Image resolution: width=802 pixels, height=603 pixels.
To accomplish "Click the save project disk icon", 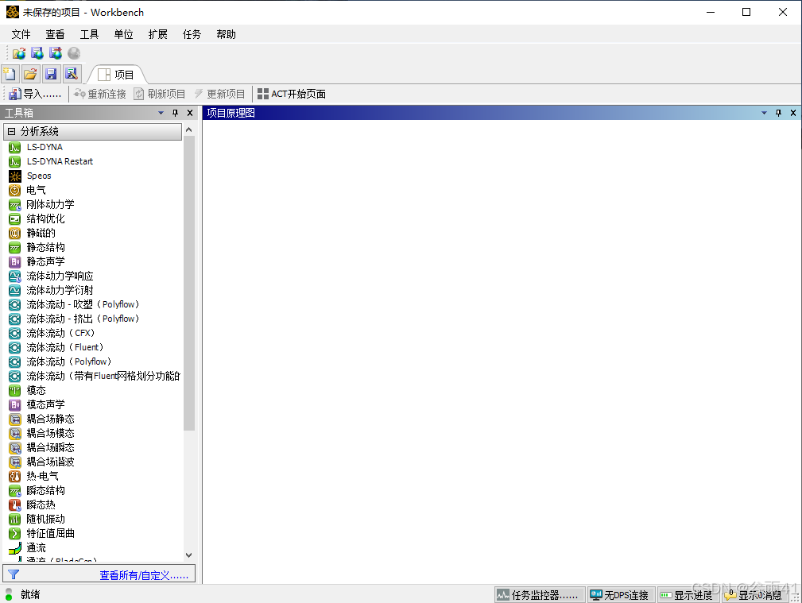I will click(51, 74).
